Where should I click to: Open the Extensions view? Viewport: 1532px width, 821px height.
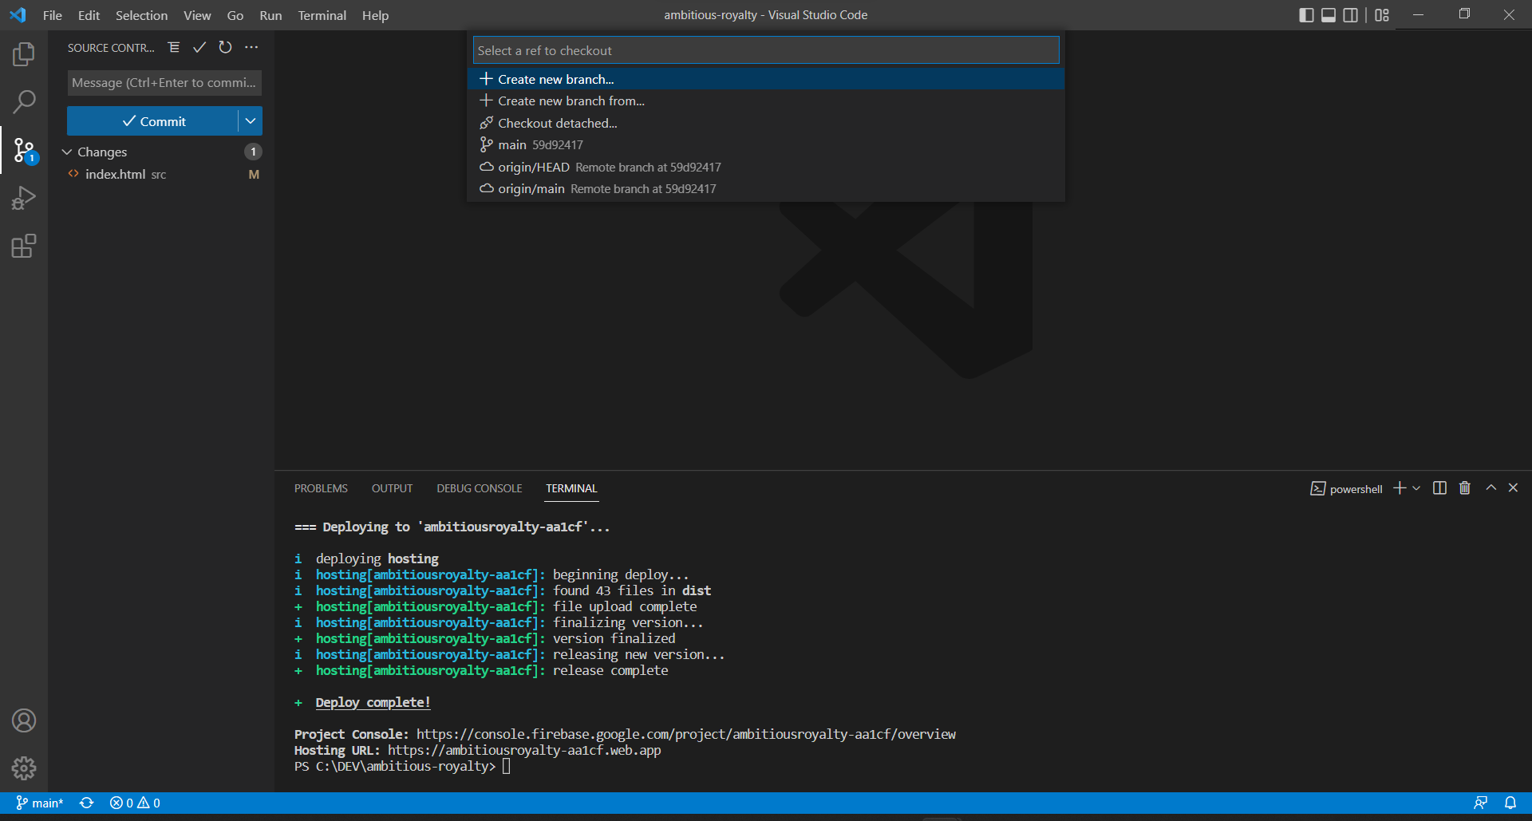point(24,246)
